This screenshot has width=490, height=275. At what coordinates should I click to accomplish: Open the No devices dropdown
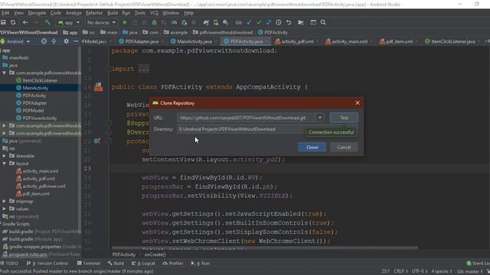coord(101,22)
